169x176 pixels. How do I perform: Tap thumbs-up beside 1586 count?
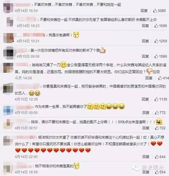tap(156, 56)
